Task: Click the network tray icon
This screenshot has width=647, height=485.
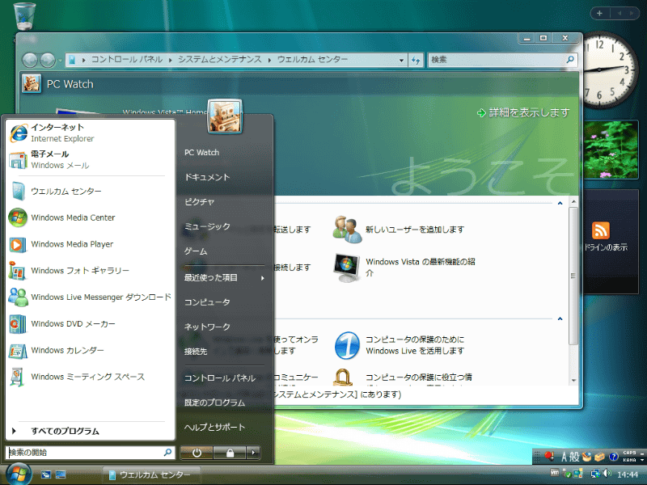Action: click(x=595, y=474)
